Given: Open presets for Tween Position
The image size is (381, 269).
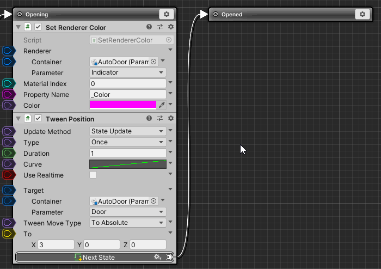Looking at the screenshot, I should coord(160,118).
